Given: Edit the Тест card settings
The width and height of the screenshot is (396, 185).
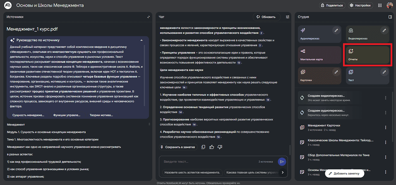Looking at the screenshot, I should (x=384, y=72).
